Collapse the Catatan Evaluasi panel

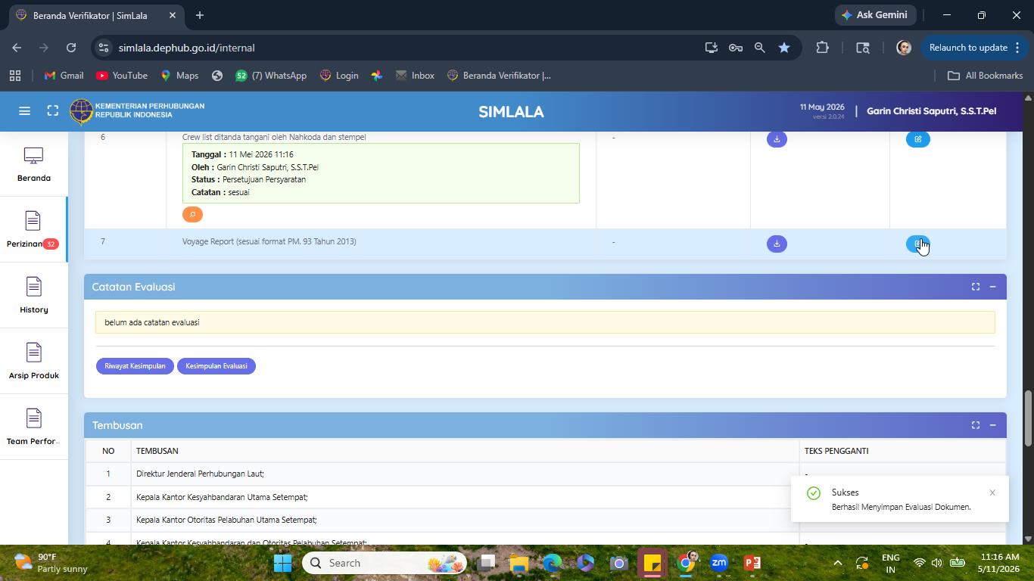pyautogui.click(x=992, y=287)
